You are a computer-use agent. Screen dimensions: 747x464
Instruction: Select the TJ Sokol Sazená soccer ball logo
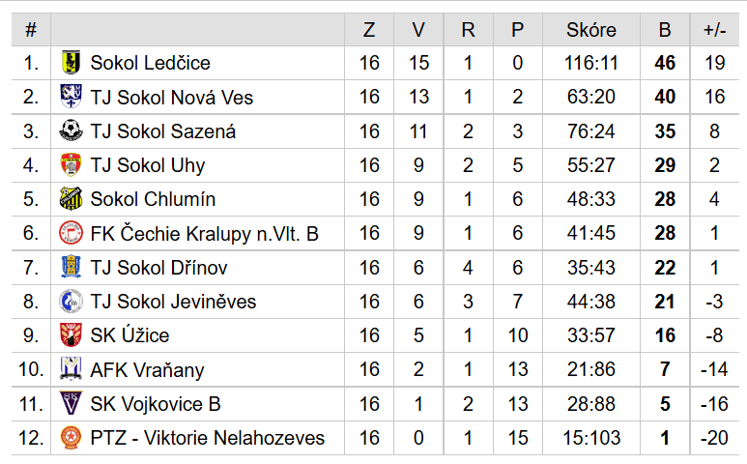71,130
